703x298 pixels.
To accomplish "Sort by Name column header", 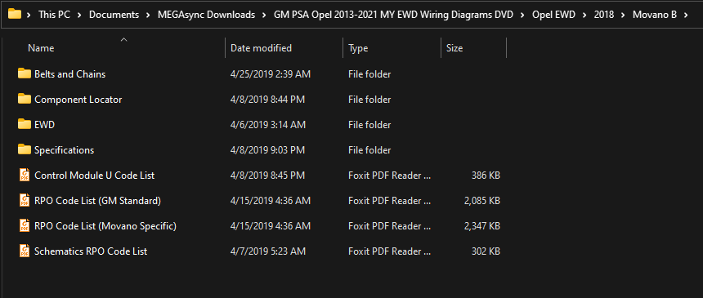I will (41, 48).
